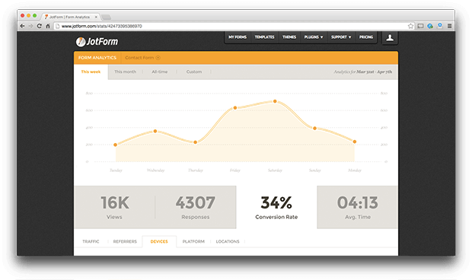Open the Locations tab
Screen dimensions: 472x280
[228, 241]
